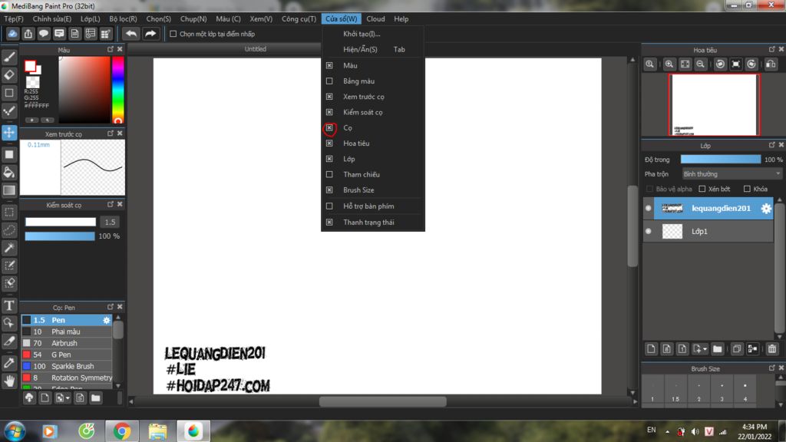
Task: Open Pen brush settings gear
Action: tap(106, 320)
